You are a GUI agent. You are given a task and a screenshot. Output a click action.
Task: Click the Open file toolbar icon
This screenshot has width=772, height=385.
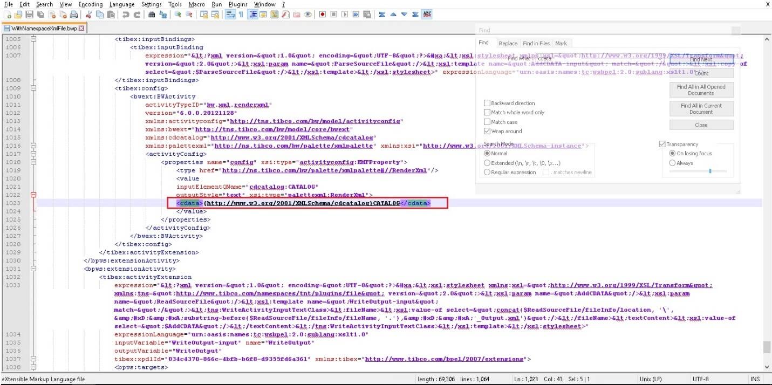(x=18, y=14)
